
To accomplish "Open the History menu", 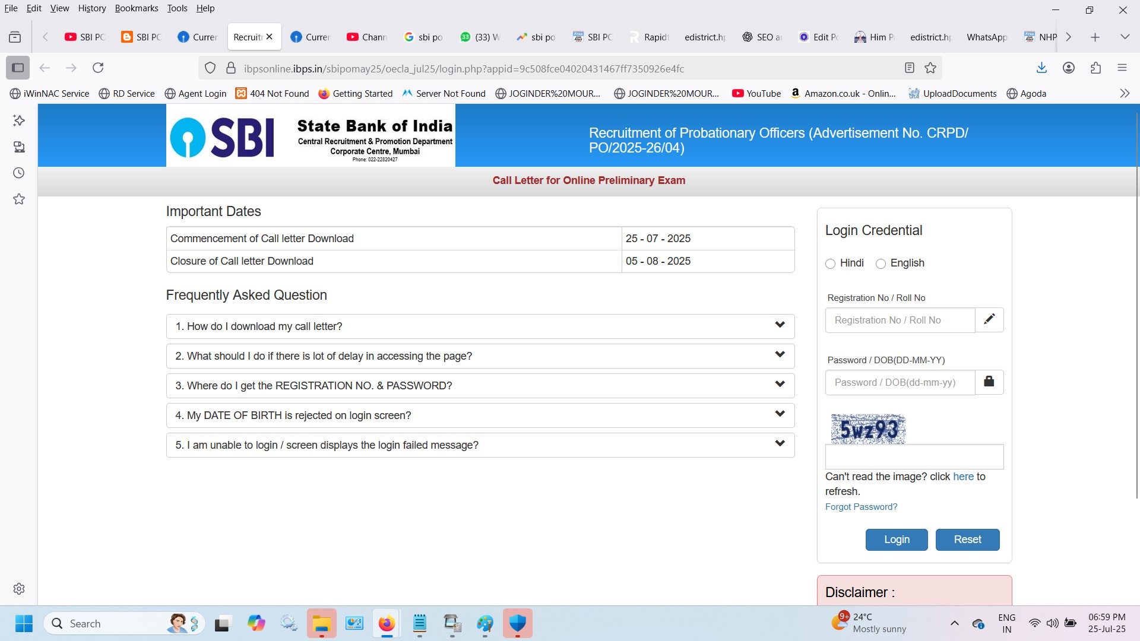I will [92, 8].
